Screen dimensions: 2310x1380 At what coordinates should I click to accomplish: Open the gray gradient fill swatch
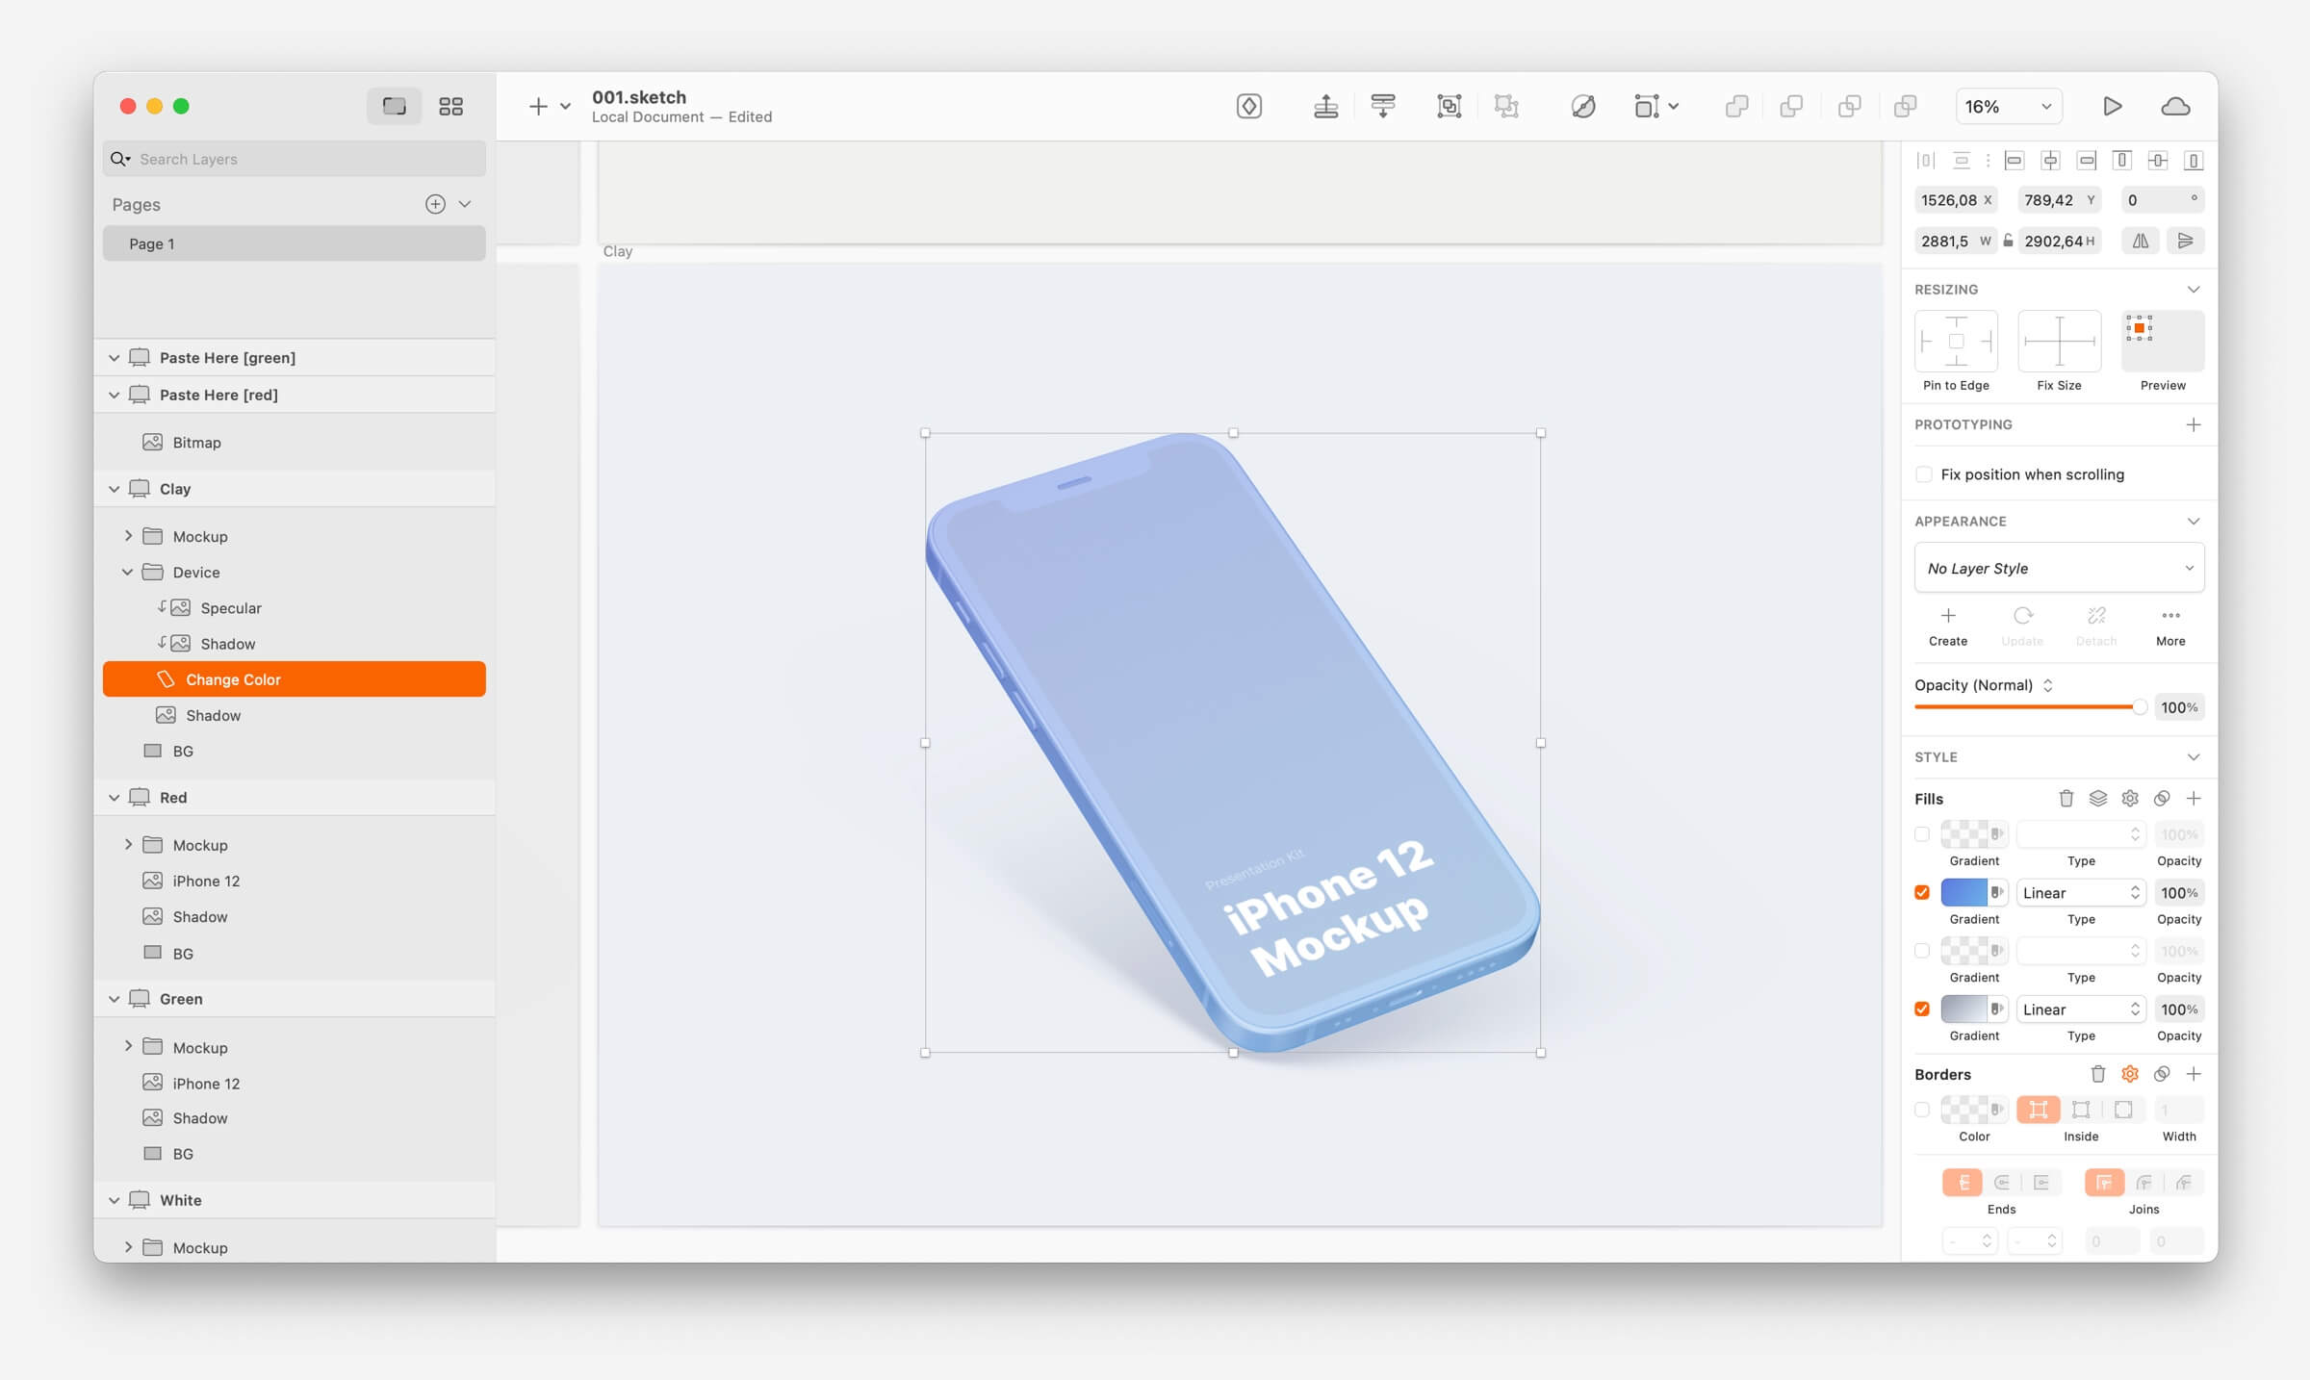[1963, 1009]
